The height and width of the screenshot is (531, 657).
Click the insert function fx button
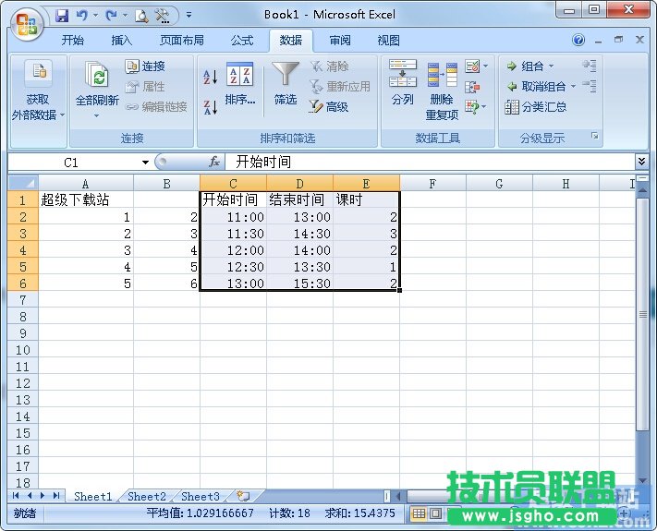pos(214,162)
